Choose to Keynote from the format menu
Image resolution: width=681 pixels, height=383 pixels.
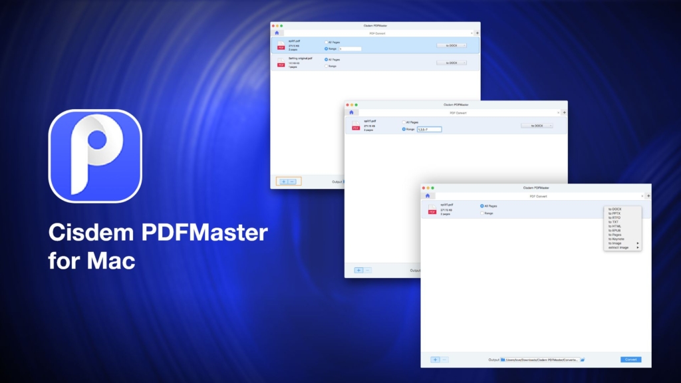click(616, 239)
